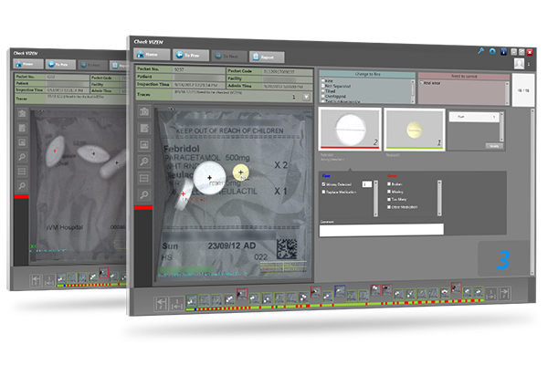The height and width of the screenshot is (365, 548).
Task: Enable the Replace Medication checkbox
Action: click(324, 192)
